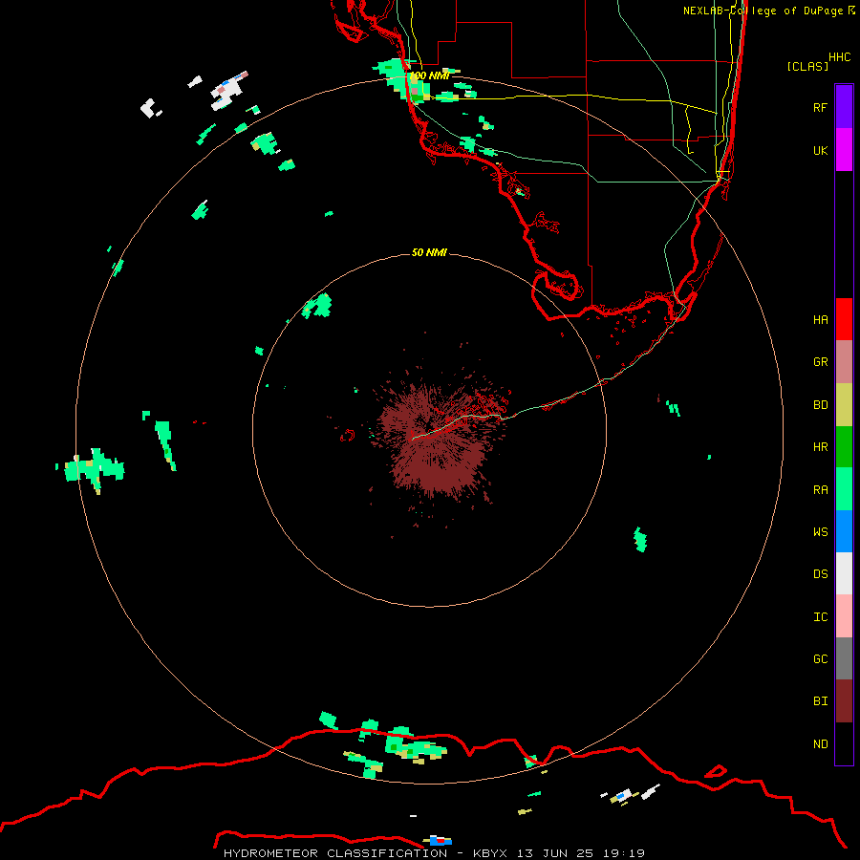
Task: Click the ND legend label
Action: (x=820, y=743)
